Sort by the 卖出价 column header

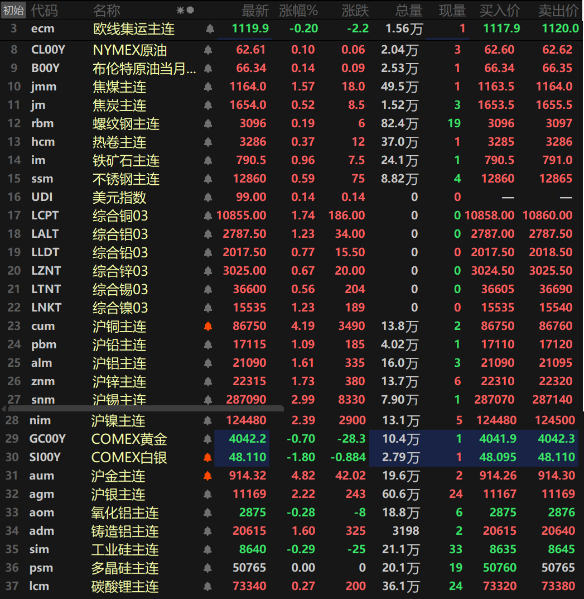pos(558,11)
